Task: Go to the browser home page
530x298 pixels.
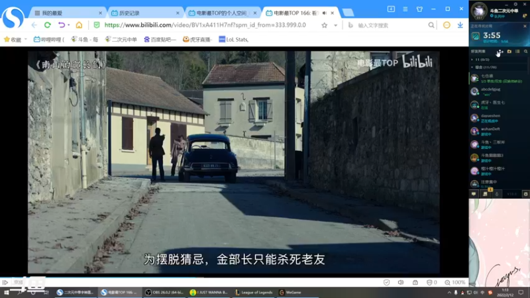Action: click(79, 25)
